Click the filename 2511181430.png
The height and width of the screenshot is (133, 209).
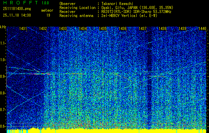[17, 9]
